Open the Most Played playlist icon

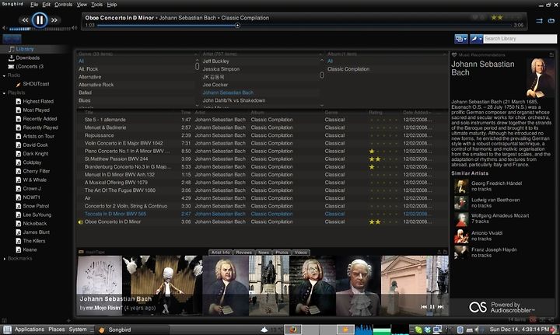(x=18, y=110)
